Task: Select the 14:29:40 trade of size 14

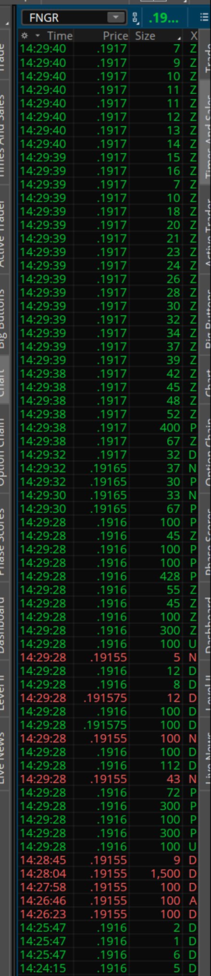Action: click(108, 144)
